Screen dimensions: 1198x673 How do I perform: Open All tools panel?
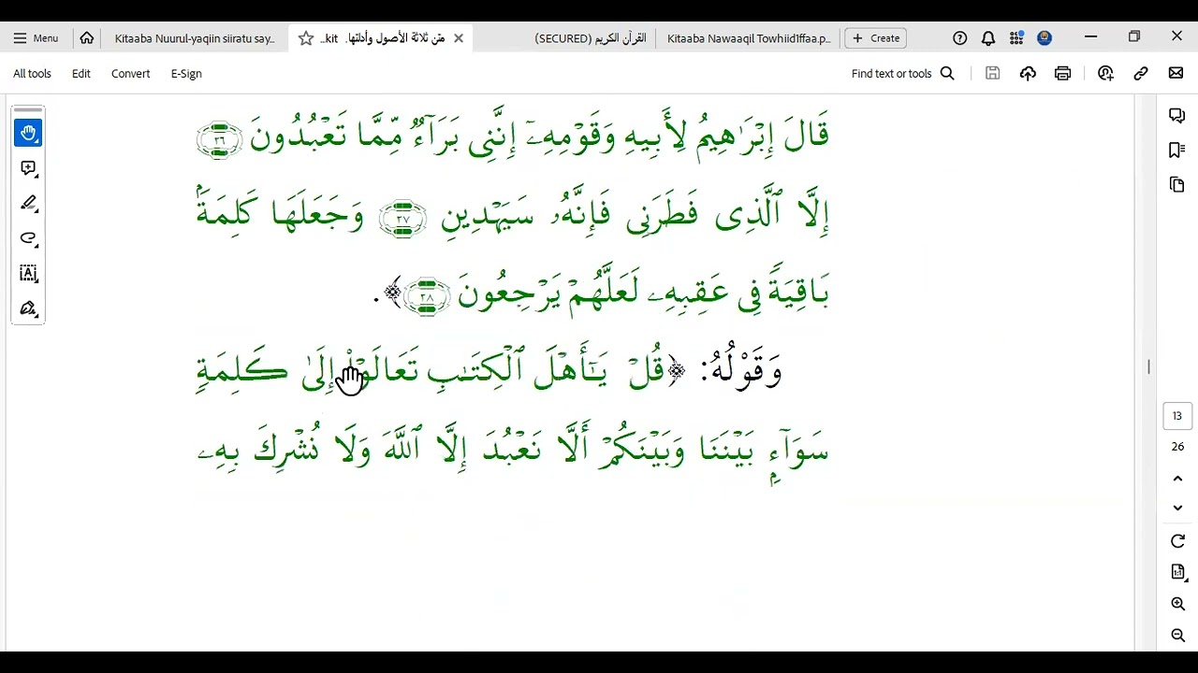click(x=32, y=73)
